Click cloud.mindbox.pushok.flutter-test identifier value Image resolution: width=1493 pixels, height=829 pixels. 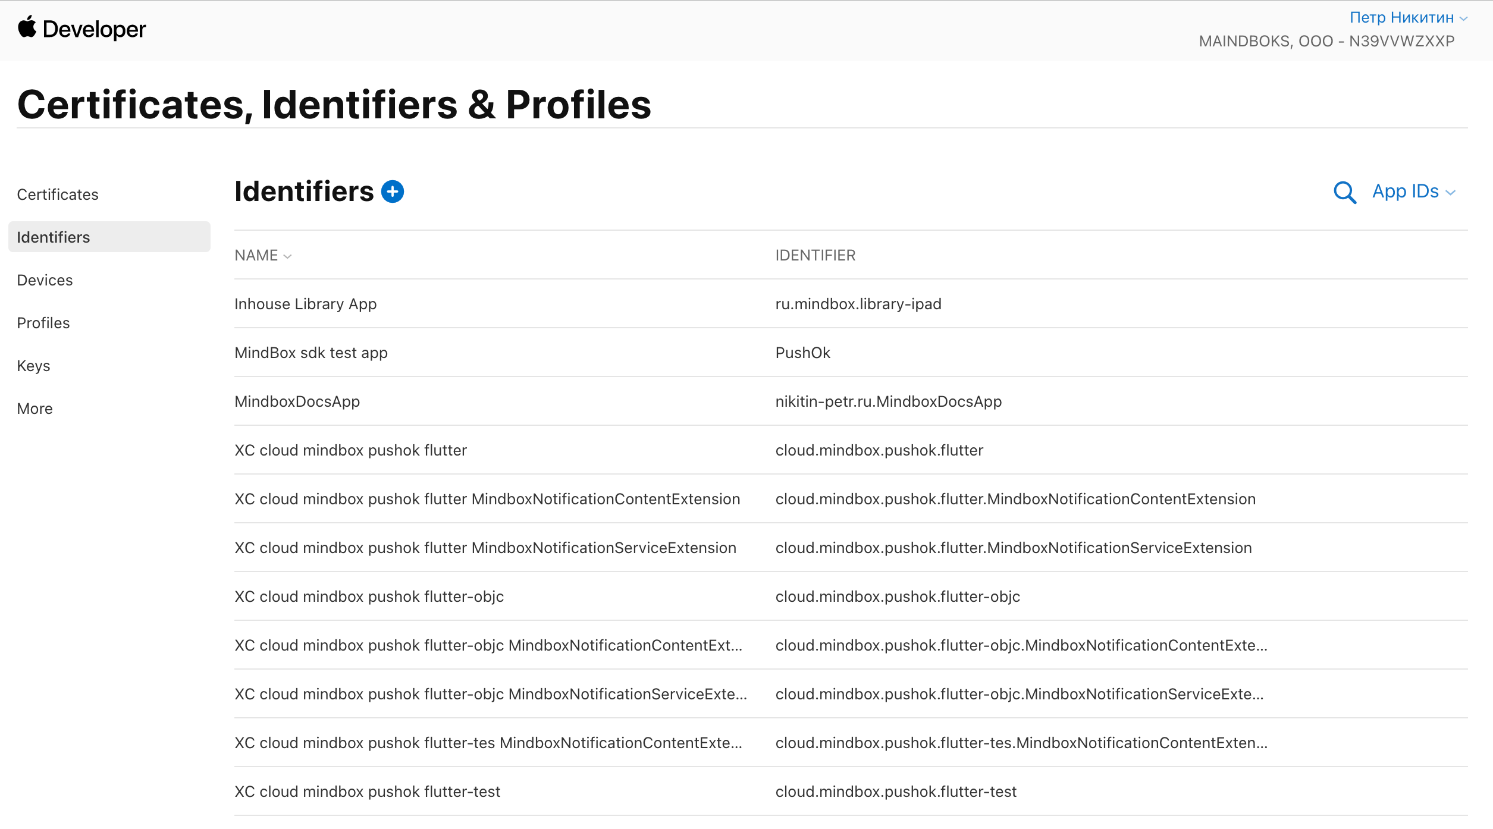[x=896, y=792]
